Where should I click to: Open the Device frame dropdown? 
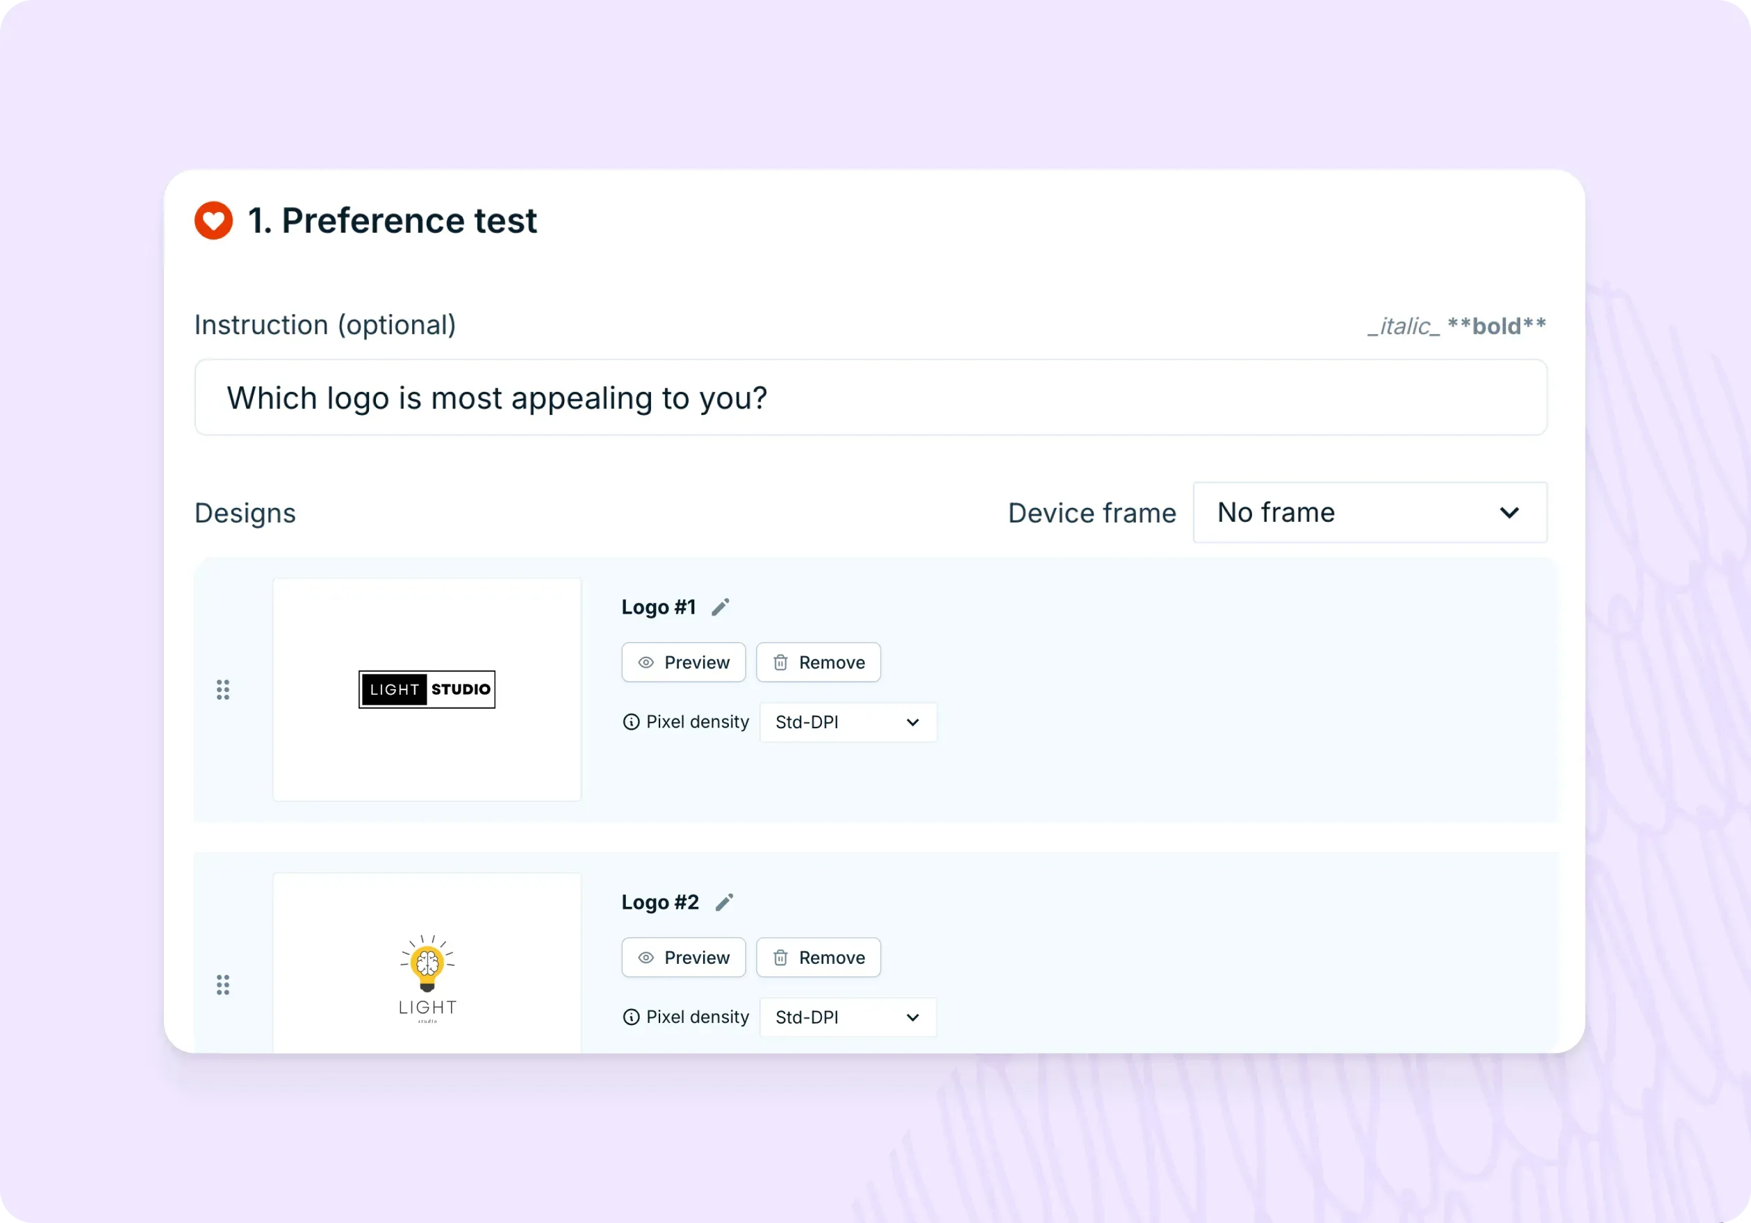click(x=1370, y=512)
